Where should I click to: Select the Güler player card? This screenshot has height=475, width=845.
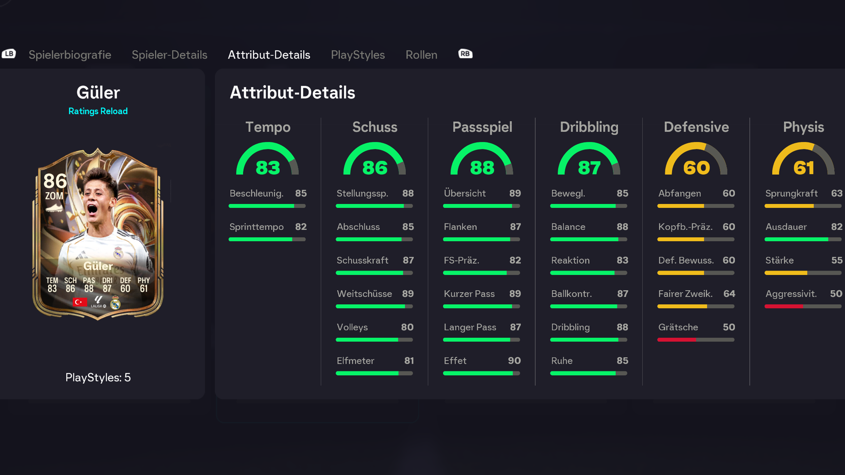98,234
